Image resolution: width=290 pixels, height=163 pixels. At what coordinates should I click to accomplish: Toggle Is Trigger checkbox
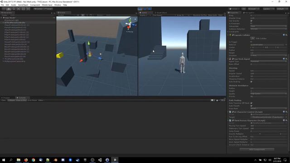[251, 42]
